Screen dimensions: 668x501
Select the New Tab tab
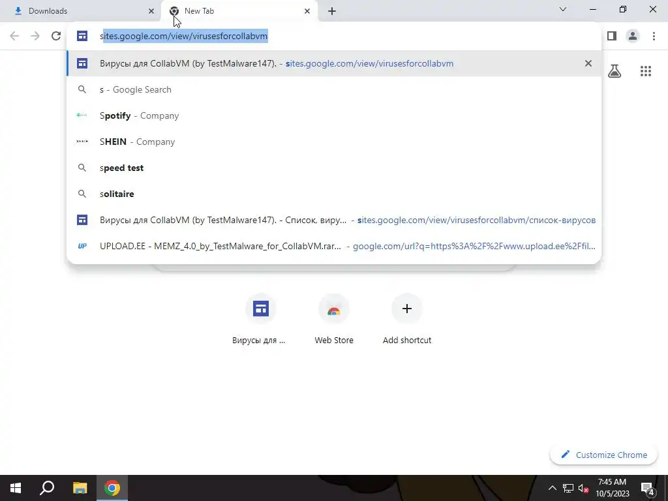239,11
